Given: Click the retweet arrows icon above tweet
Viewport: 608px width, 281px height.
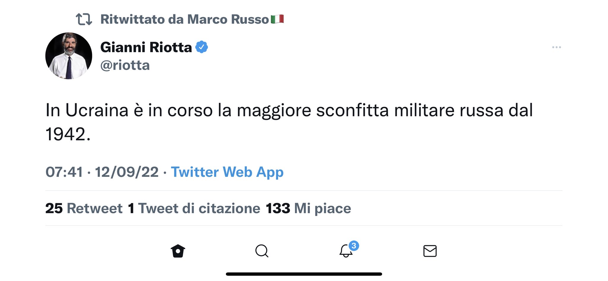Looking at the screenshot, I should [x=84, y=19].
